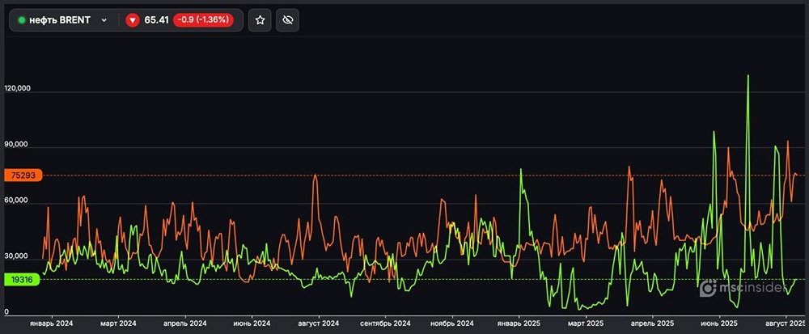Viewport: 809px width, 334px height.
Task: Expand the chevron next to нефть BRENT
Action: 104,20
